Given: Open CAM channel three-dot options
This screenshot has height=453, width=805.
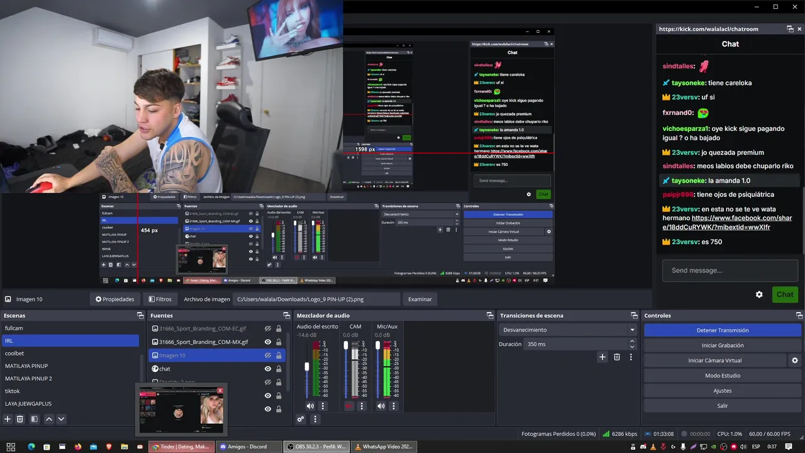Looking at the screenshot, I should (362, 406).
